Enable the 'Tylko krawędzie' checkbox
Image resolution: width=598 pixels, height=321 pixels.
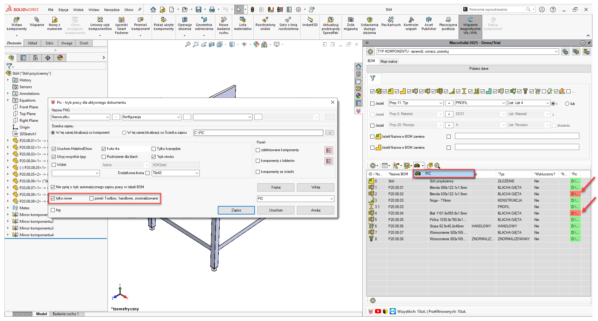point(154,149)
